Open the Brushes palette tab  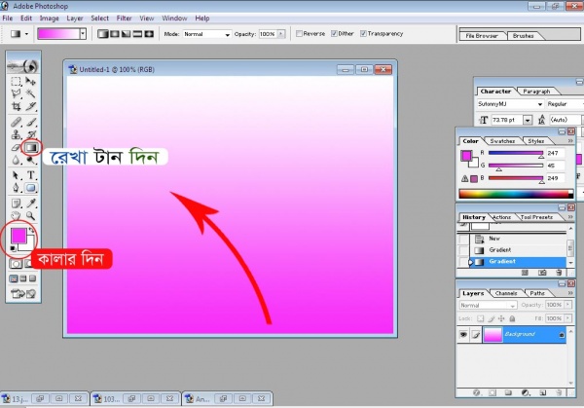[x=524, y=36]
